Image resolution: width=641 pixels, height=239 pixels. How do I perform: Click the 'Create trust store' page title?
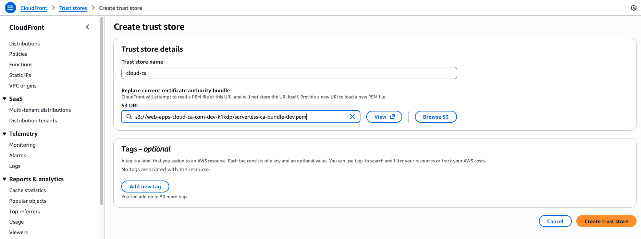[x=149, y=27]
